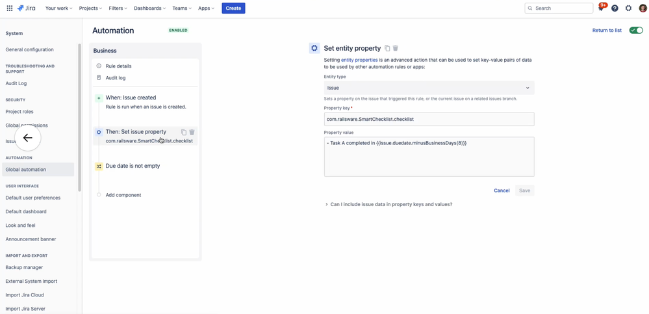Open the Projects menu
649x314 pixels.
point(91,8)
